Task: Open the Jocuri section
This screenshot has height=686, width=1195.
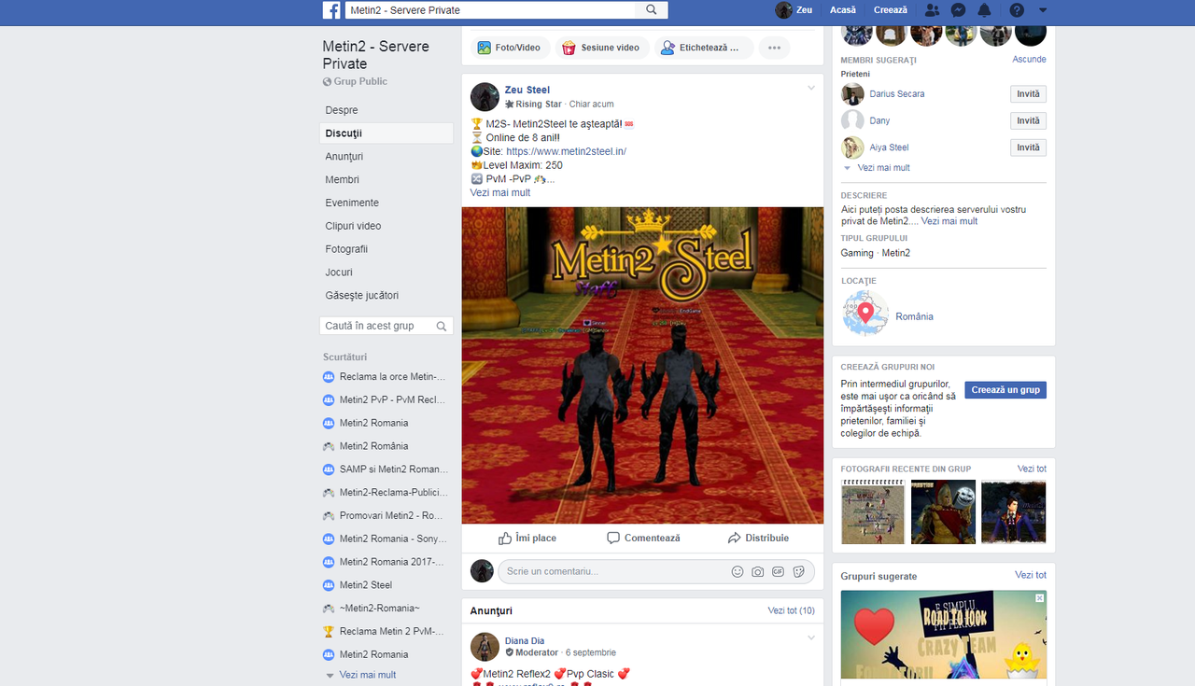Action: pyautogui.click(x=386, y=273)
